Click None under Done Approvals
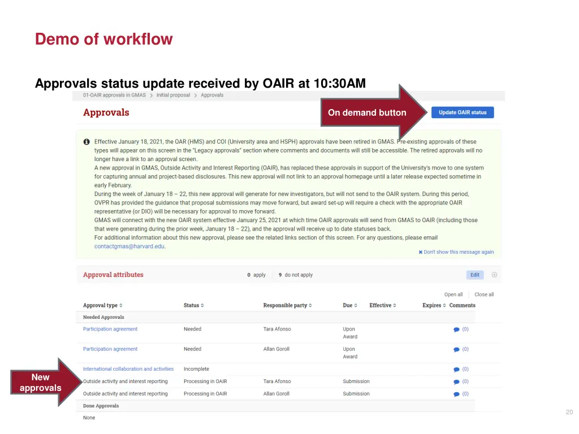Screen dimensions: 579x434 pyautogui.click(x=89, y=418)
